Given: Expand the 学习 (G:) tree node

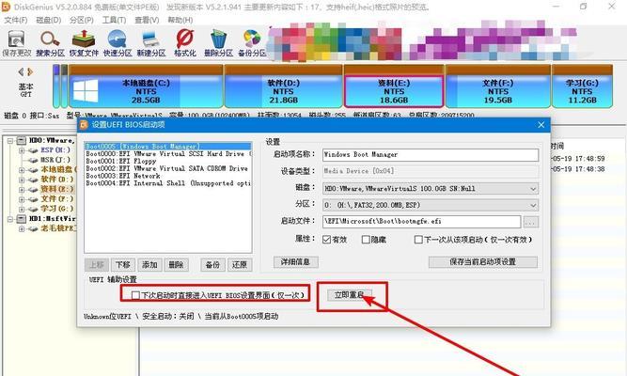Looking at the screenshot, I should (x=22, y=209).
